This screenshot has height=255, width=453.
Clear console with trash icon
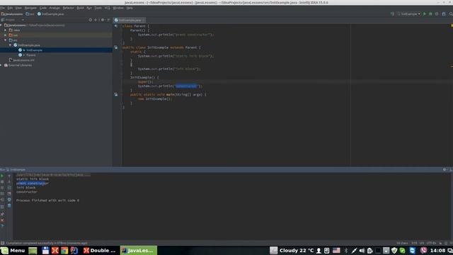pyautogui.click(x=9, y=205)
